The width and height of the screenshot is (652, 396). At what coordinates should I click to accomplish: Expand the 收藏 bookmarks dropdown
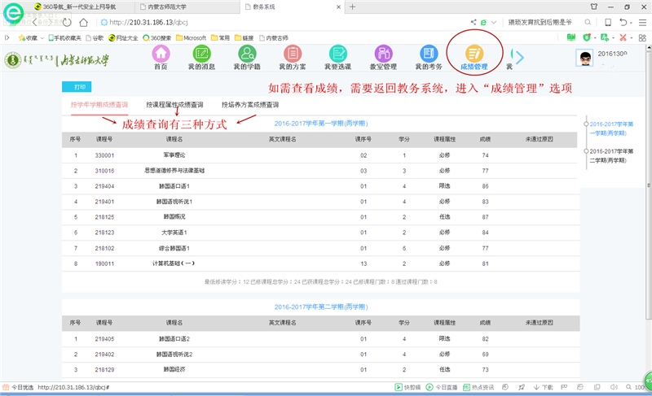tap(41, 38)
